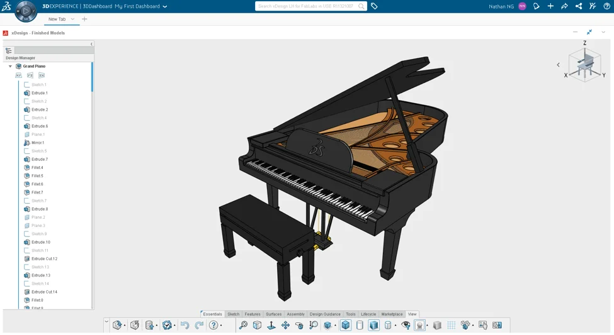
Task: Collapse the Grand Piano tree node
Action: (10, 66)
